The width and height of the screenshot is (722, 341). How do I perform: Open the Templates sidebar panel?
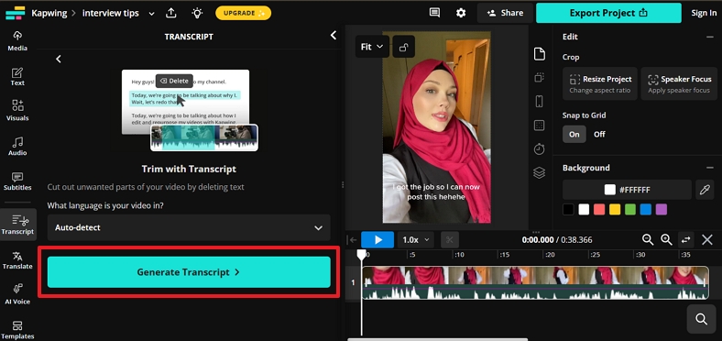click(17, 330)
